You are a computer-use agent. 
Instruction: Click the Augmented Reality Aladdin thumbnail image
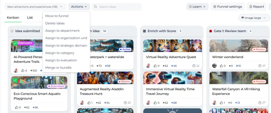[105, 78]
